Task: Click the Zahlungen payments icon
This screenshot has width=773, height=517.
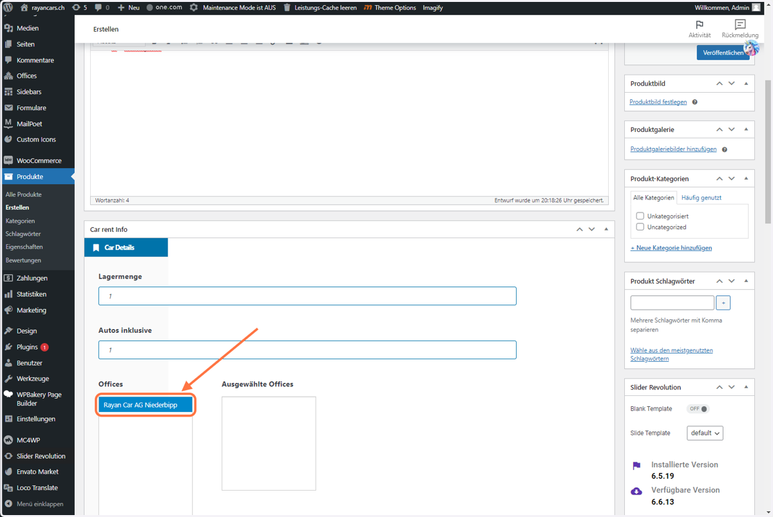Action: click(8, 278)
